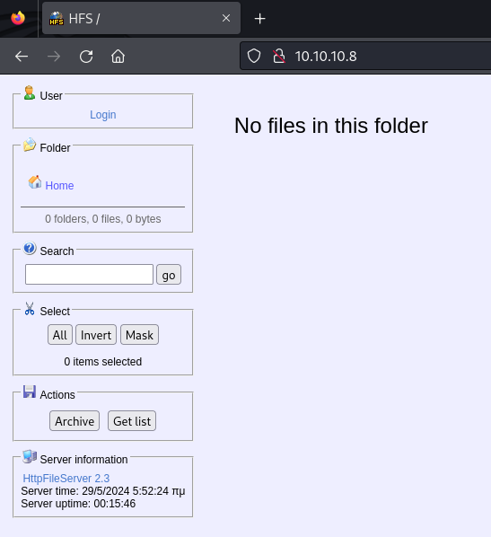Image resolution: width=491 pixels, height=537 pixels.
Task: Open the HttpFileServer 2.3 link
Action: coord(66,478)
